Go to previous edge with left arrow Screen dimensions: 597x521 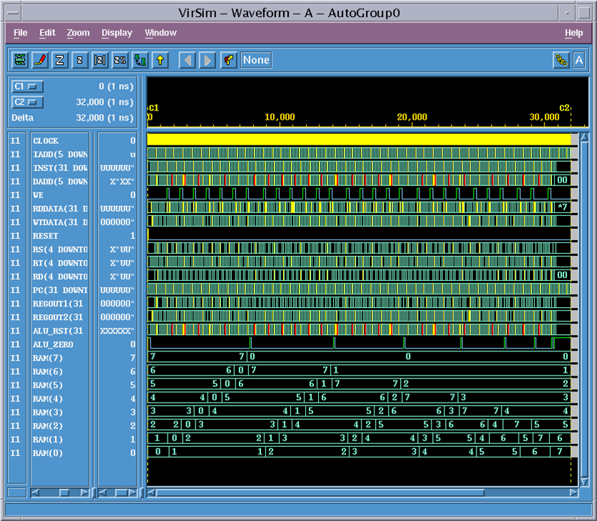coord(188,60)
